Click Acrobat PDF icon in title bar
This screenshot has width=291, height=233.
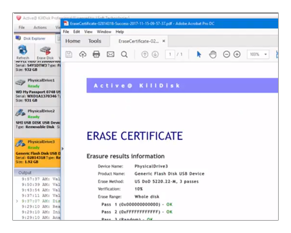66,23
